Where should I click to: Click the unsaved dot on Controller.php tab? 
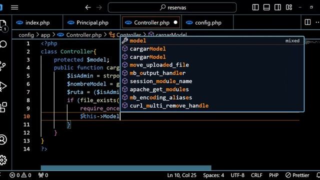point(175,22)
